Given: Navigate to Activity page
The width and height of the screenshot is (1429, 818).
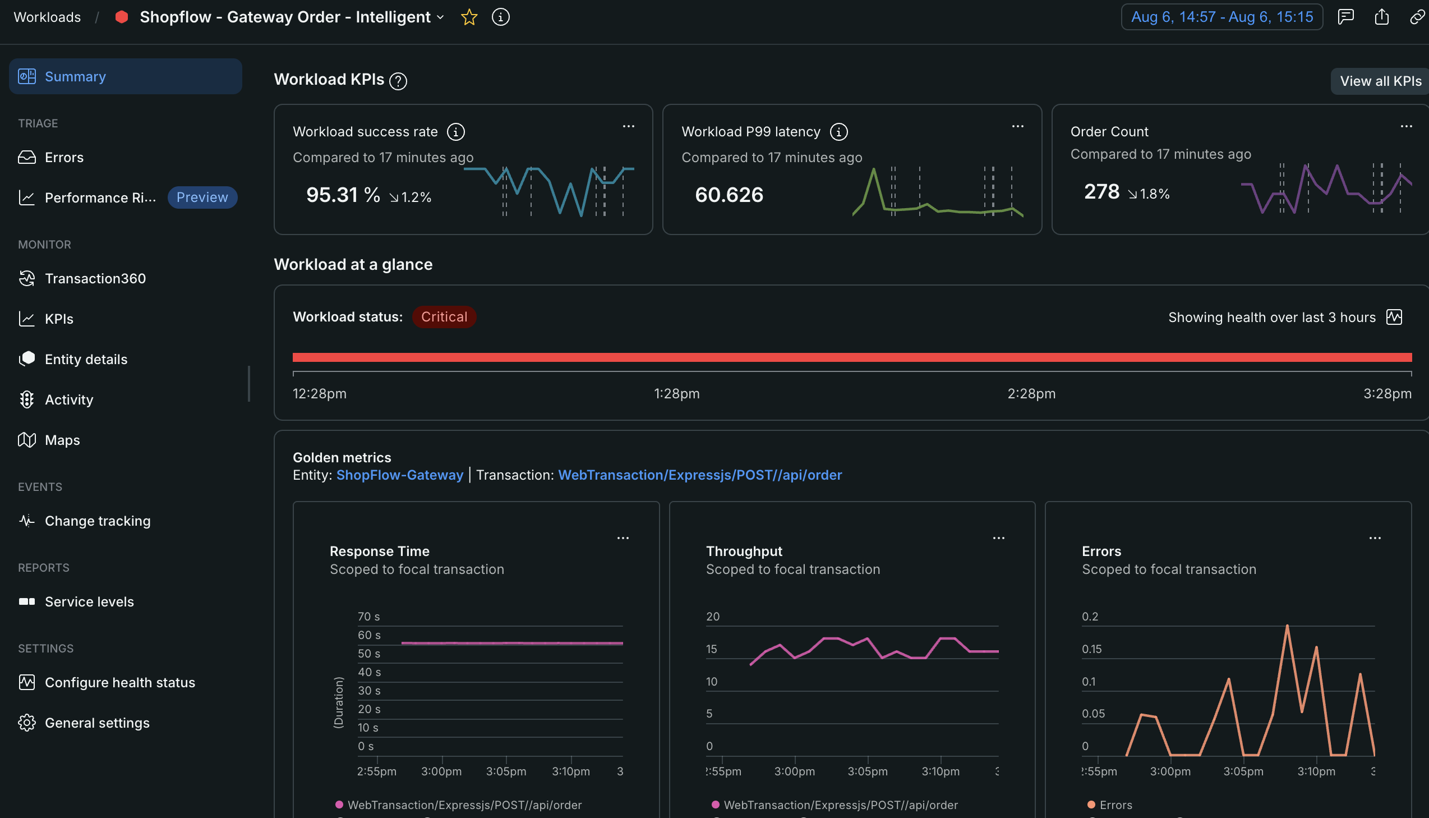Looking at the screenshot, I should [x=69, y=399].
